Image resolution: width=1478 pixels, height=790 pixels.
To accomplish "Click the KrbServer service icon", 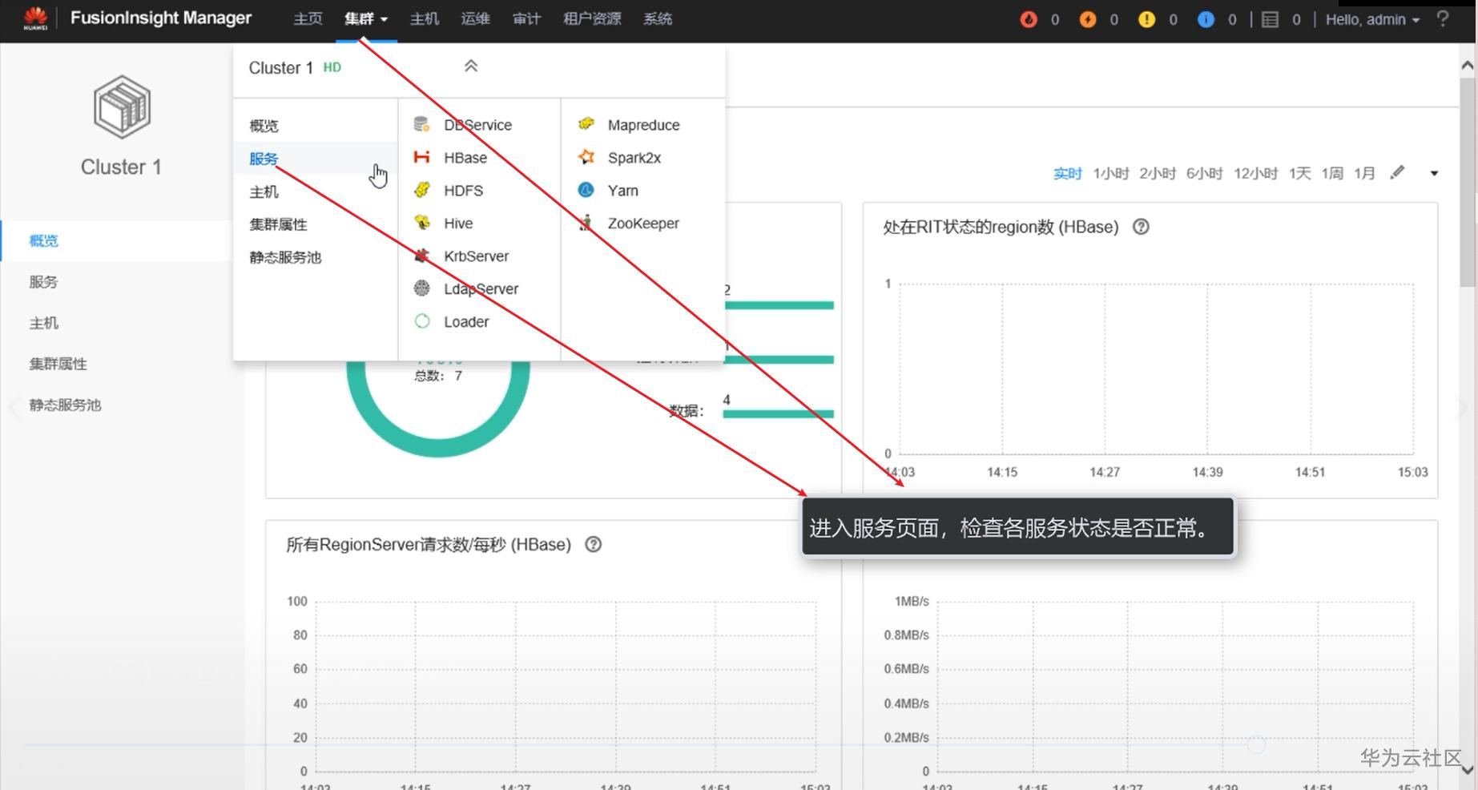I will [x=422, y=256].
